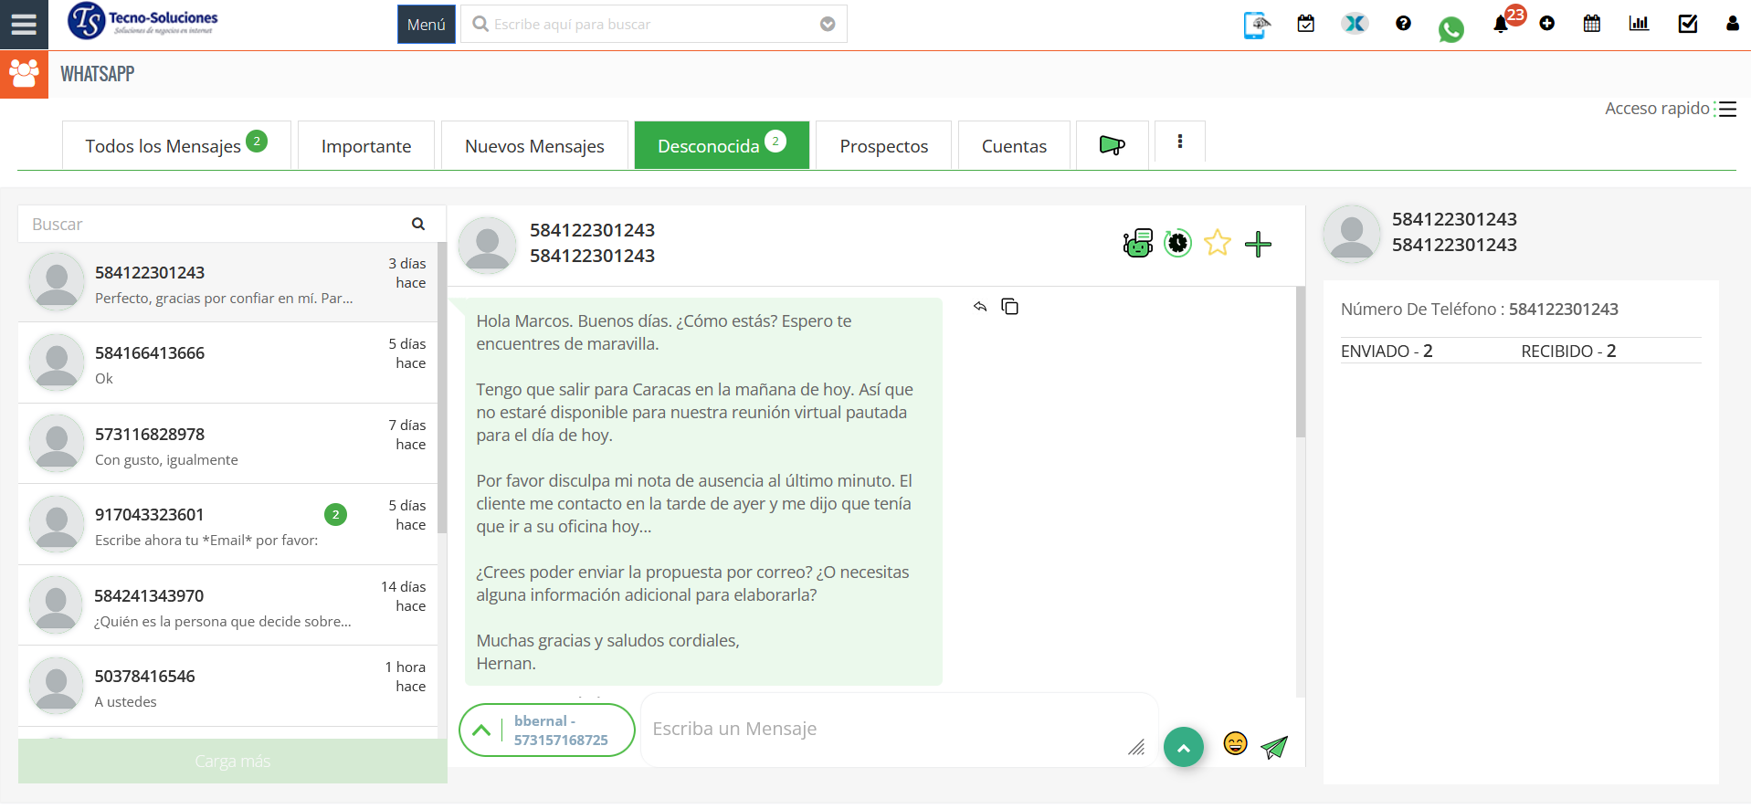This screenshot has width=1751, height=809.
Task: Open the chatbot icon in chat header
Action: click(1137, 243)
